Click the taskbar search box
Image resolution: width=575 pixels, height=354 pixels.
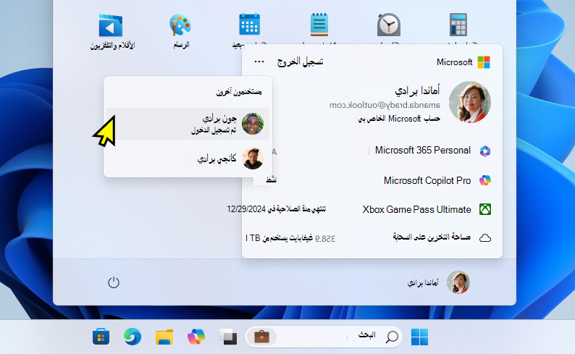(x=324, y=337)
